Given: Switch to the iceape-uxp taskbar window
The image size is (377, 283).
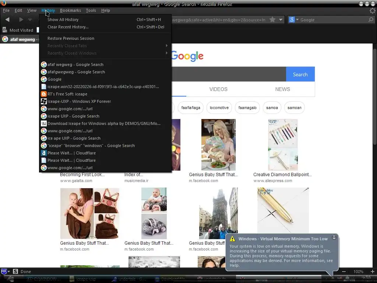Looking at the screenshot, I should point(83,279).
